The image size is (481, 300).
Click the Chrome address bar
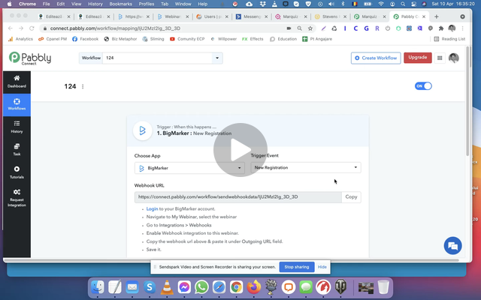tap(164, 28)
